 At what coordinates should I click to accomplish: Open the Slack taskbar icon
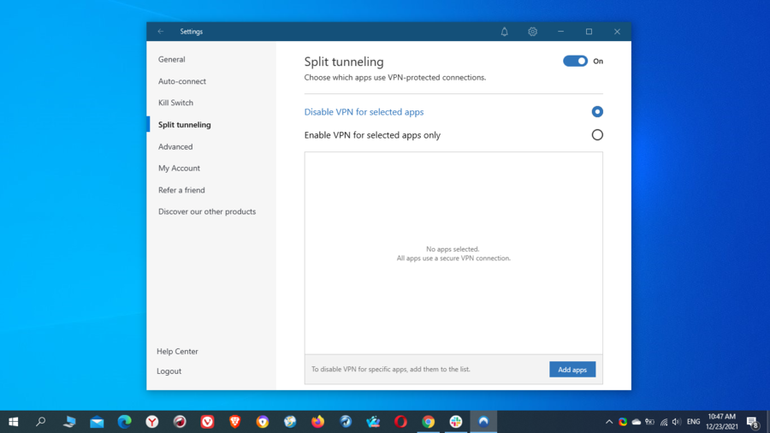pos(456,422)
